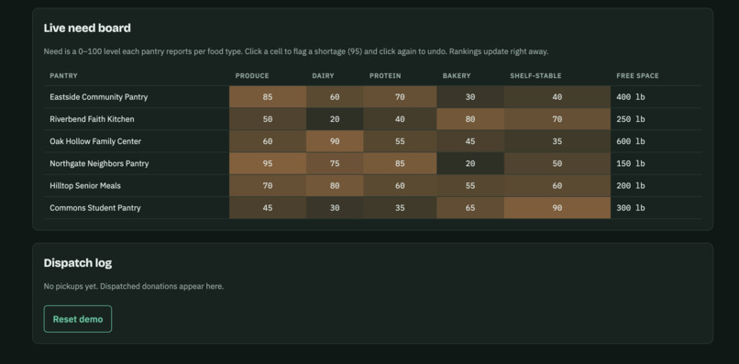Click the Northgate Neighbors Pantry name
The width and height of the screenshot is (739, 364).
point(99,163)
